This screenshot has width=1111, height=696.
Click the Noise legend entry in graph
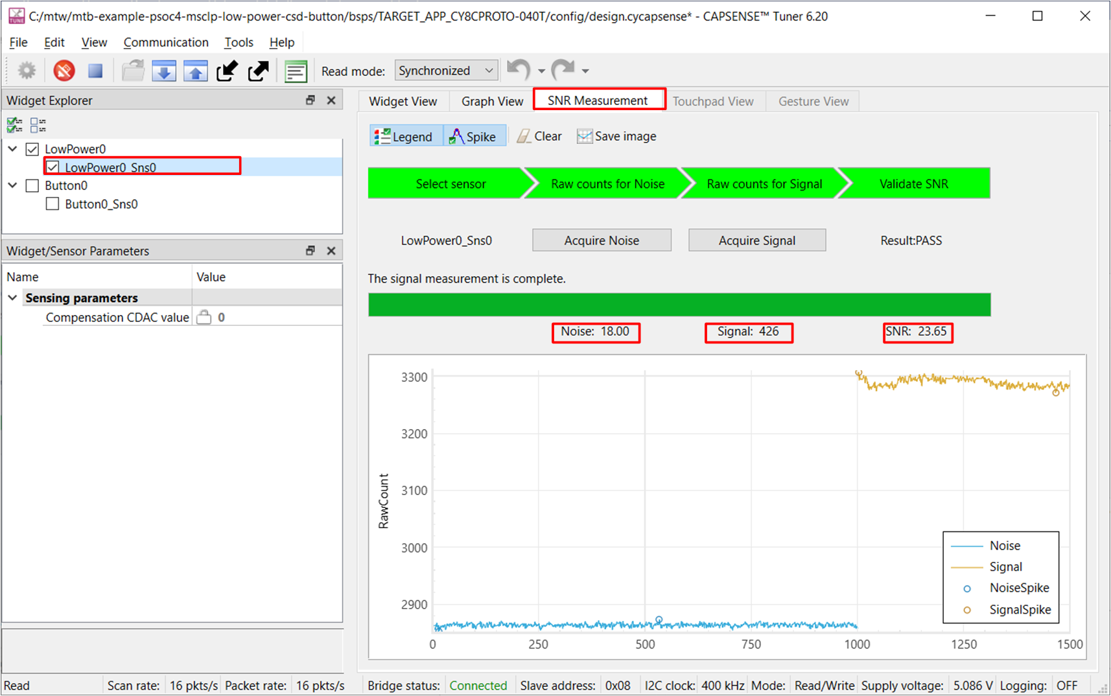pyautogui.click(x=985, y=546)
